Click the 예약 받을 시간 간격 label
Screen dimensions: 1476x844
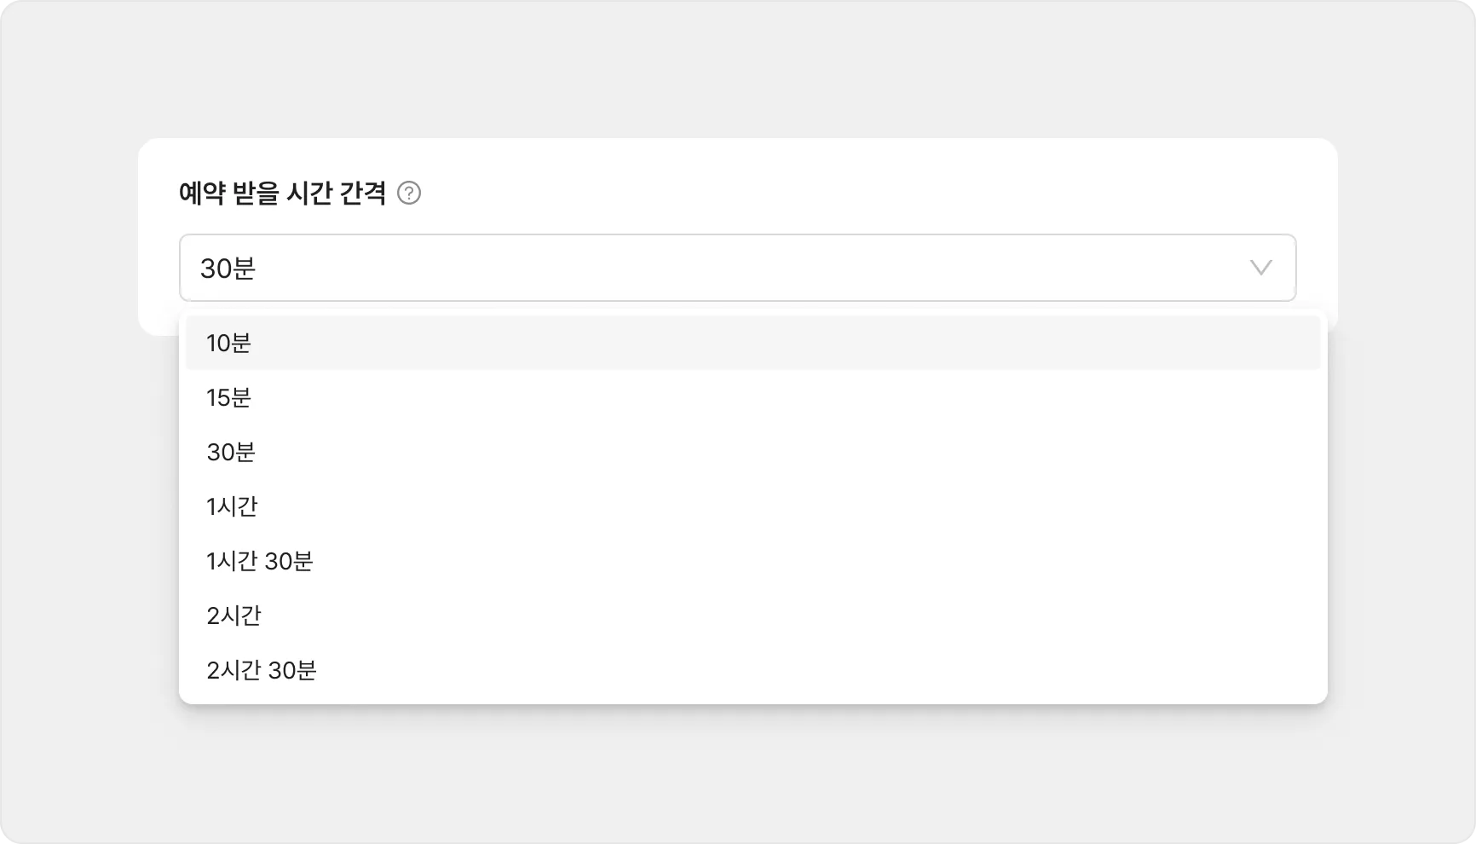click(x=282, y=194)
